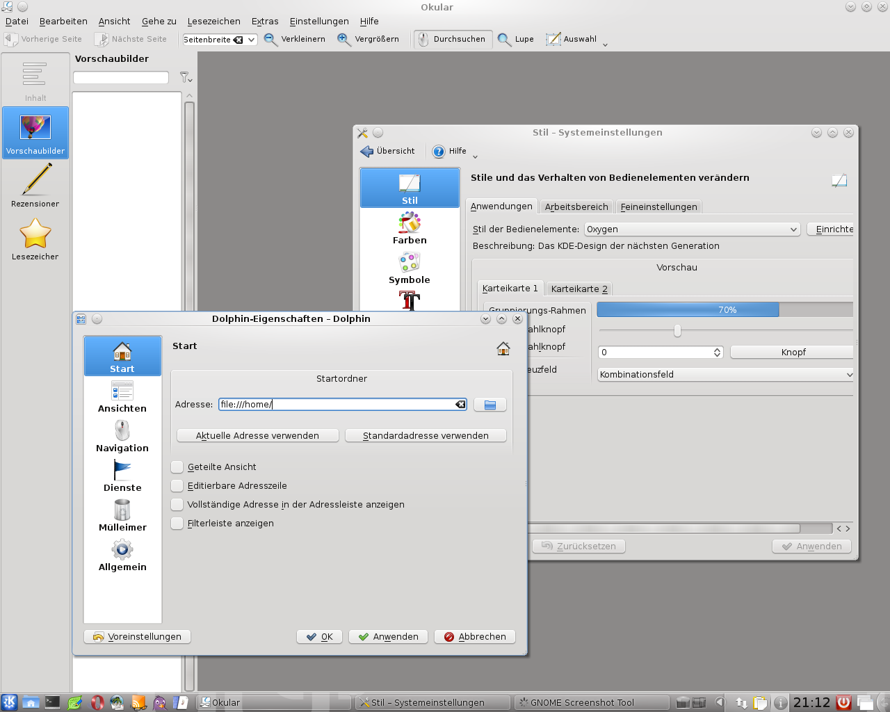Click OK in Dolphin-Eigenschaften dialog

(320, 637)
